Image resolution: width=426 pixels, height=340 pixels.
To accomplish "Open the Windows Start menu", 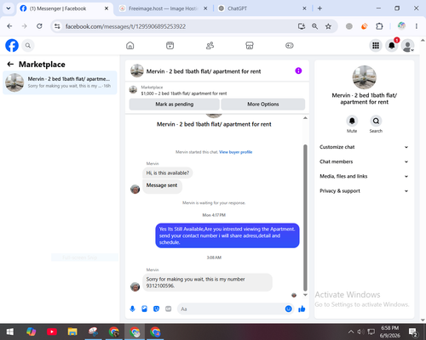I will pyautogui.click(x=10, y=331).
